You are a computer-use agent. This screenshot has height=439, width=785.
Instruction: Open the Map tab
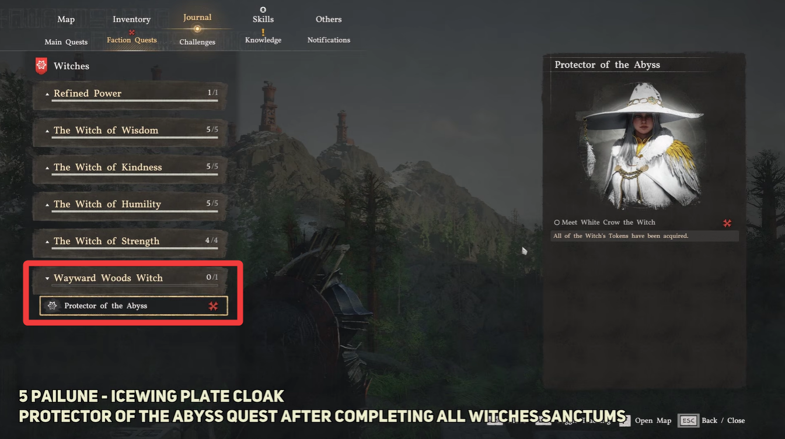[66, 19]
